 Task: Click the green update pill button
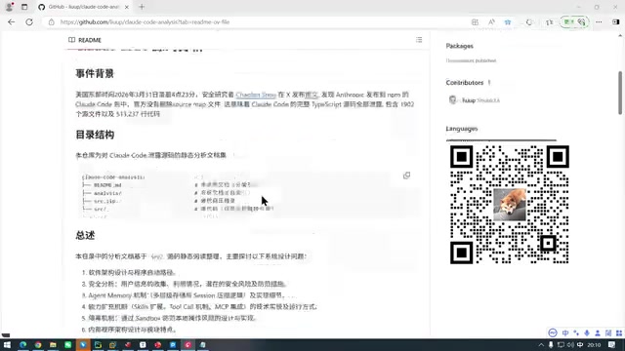[574, 21]
